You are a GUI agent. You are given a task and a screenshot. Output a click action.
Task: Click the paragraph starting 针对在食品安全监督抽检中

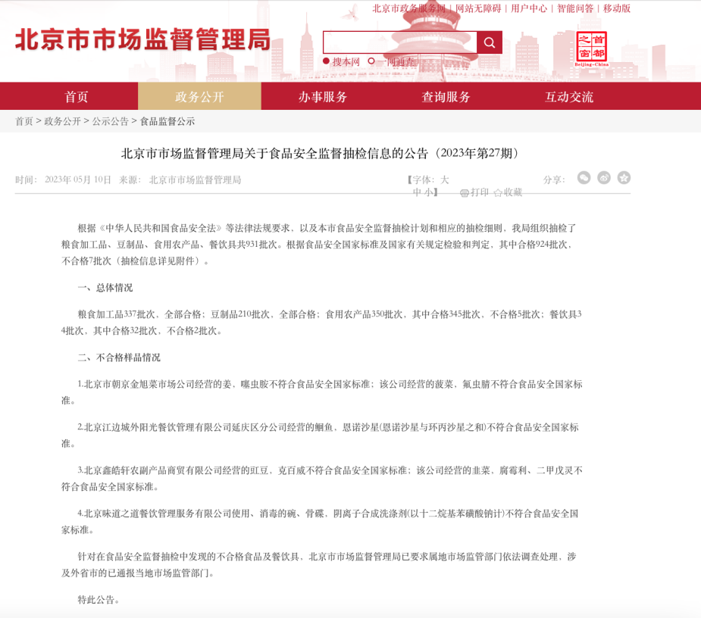(x=319, y=564)
